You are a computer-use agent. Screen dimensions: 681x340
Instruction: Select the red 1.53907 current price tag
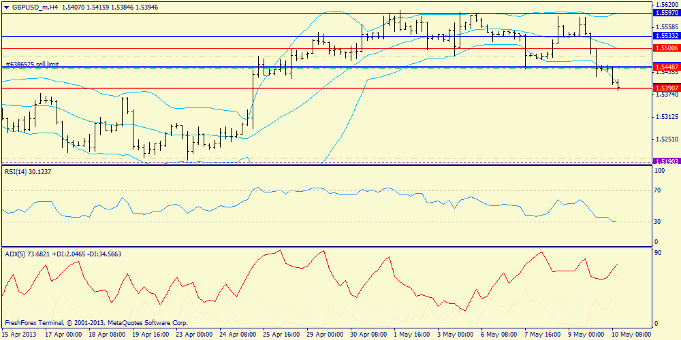click(665, 88)
